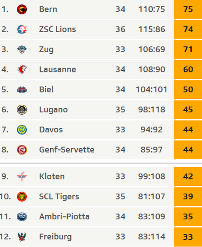Open the ZSC Lions team name
Screen dimensions: 202x247
point(58,29)
